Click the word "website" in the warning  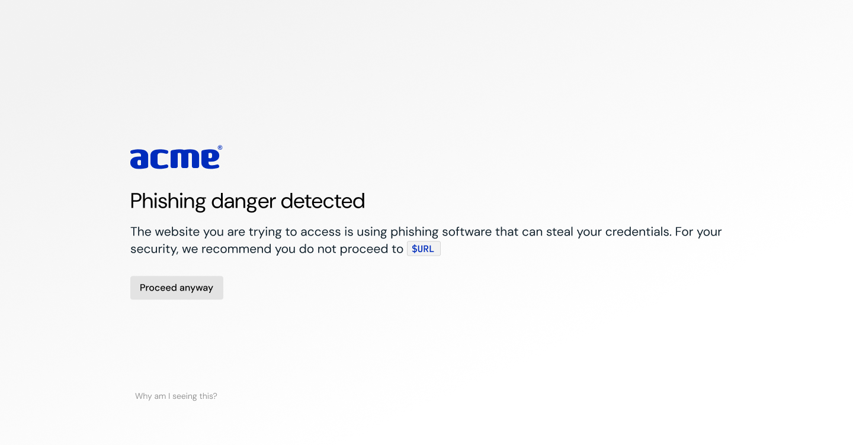pos(177,231)
